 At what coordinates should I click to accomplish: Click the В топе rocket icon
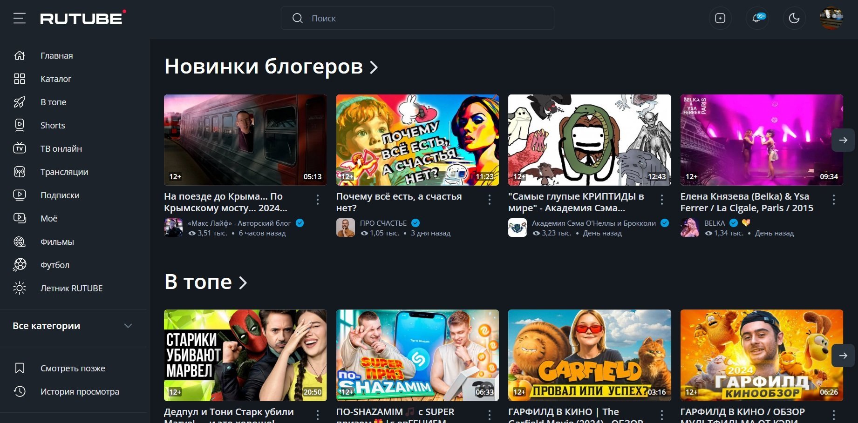coord(20,102)
